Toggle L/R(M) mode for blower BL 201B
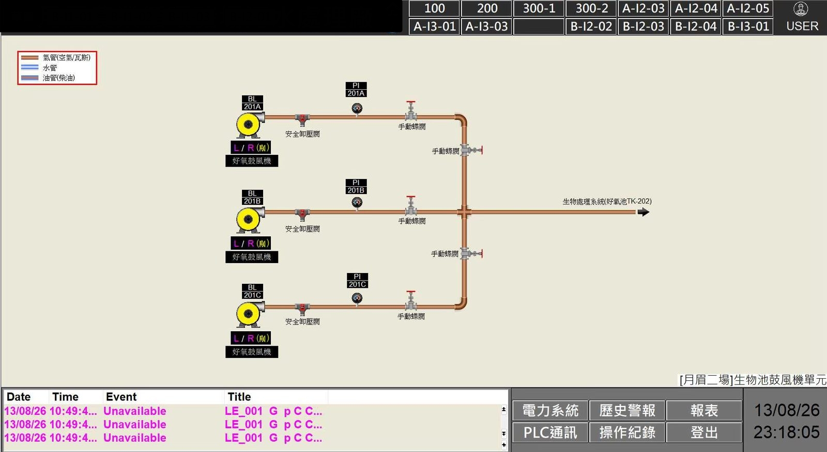827x452 pixels. point(251,243)
